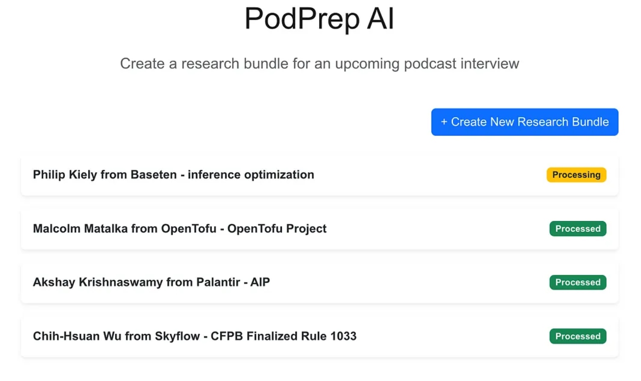Image resolution: width=641 pixels, height=381 pixels.
Task: Click the PodPrep AI page heading
Action: pos(320,19)
